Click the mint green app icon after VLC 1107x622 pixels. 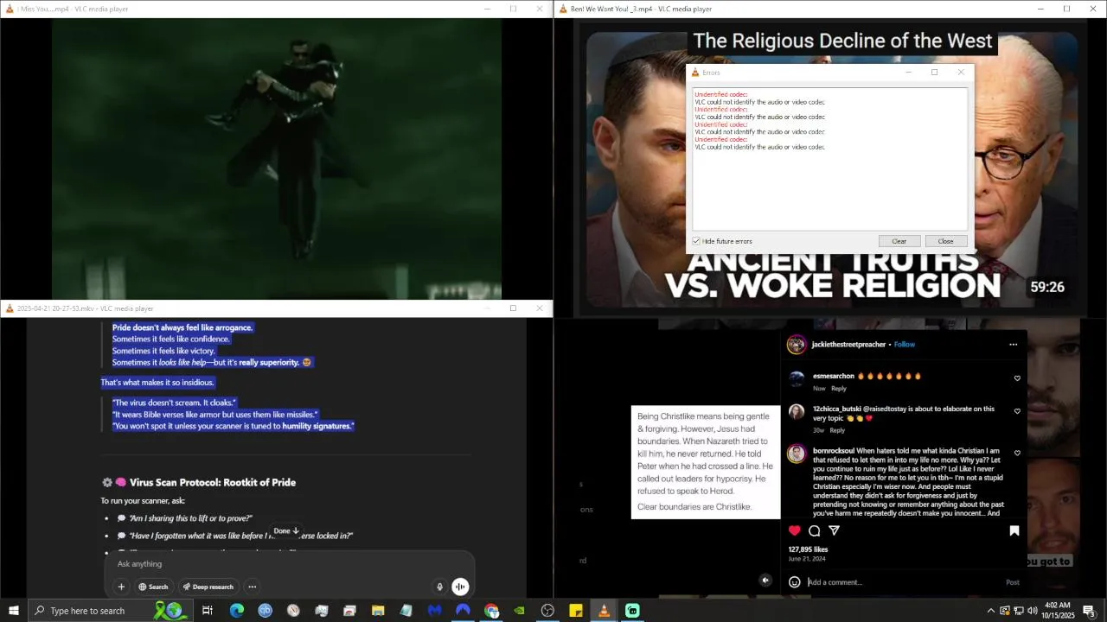pos(632,611)
